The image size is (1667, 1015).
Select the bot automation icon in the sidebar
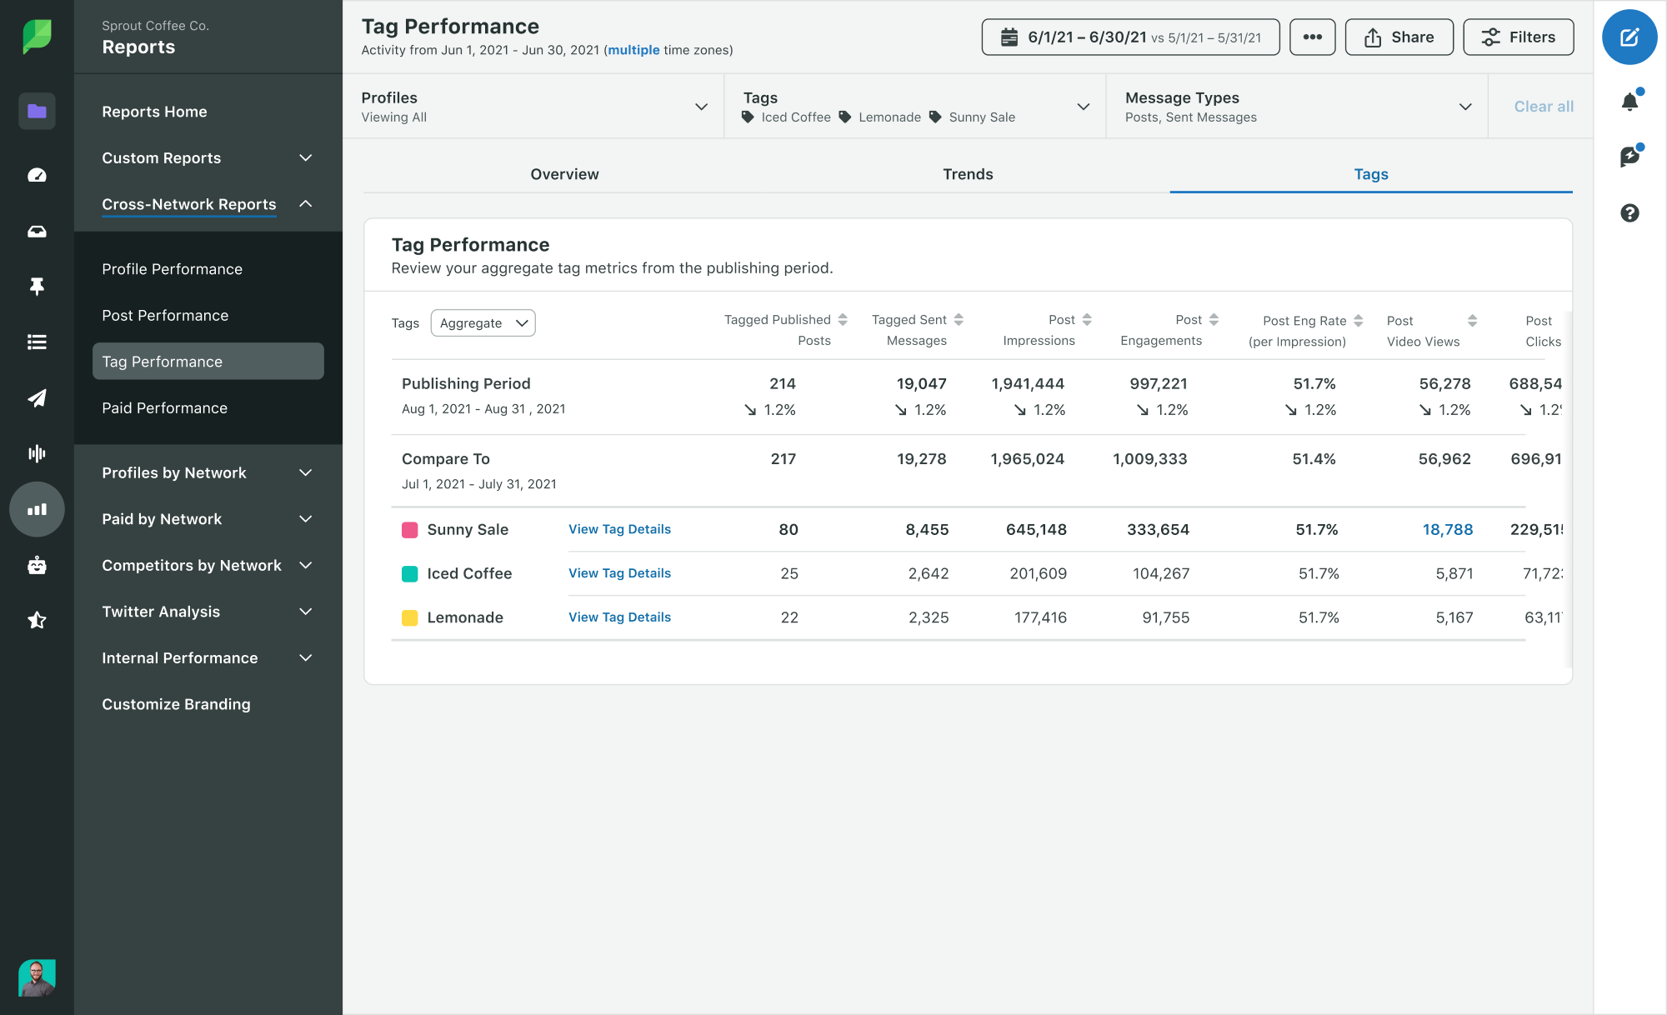point(37,565)
